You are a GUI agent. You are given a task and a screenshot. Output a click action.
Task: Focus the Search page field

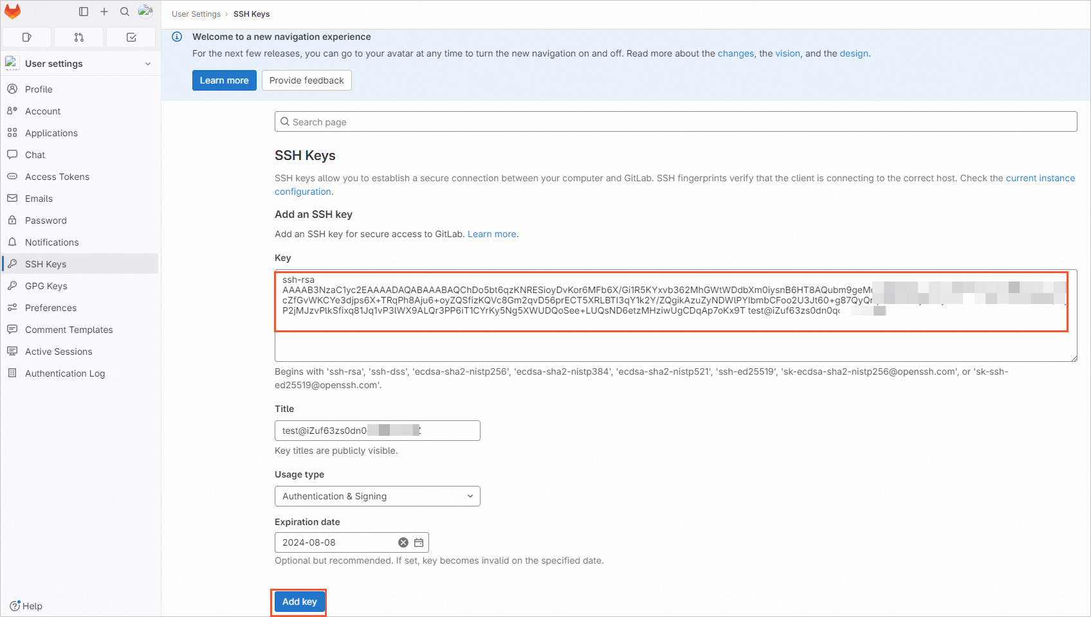coord(676,121)
